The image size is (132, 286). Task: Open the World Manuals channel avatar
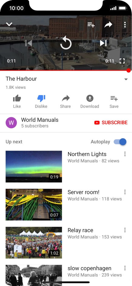(11, 123)
